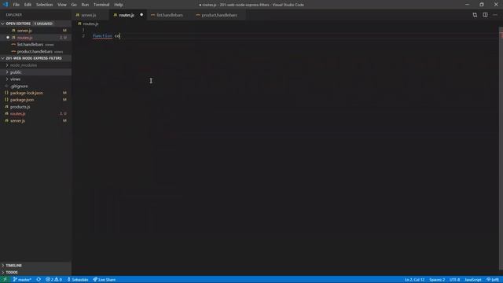Change the JavaScript language mode
The height and width of the screenshot is (283, 503).
(x=473, y=280)
